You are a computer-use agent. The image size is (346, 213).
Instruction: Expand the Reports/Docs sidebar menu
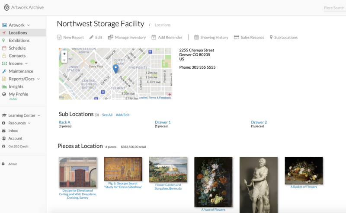pyautogui.click(x=24, y=79)
